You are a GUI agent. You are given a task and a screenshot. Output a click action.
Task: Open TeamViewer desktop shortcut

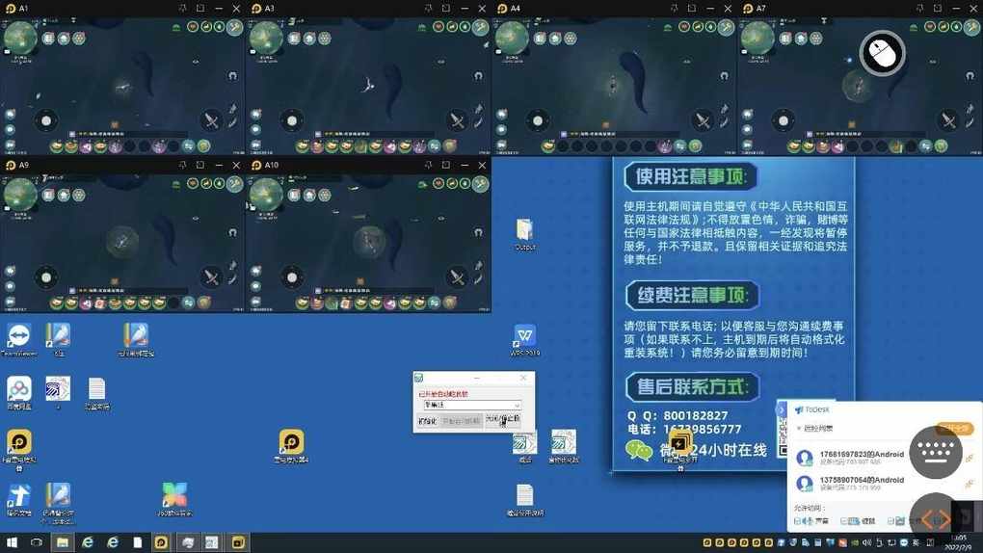pos(19,340)
